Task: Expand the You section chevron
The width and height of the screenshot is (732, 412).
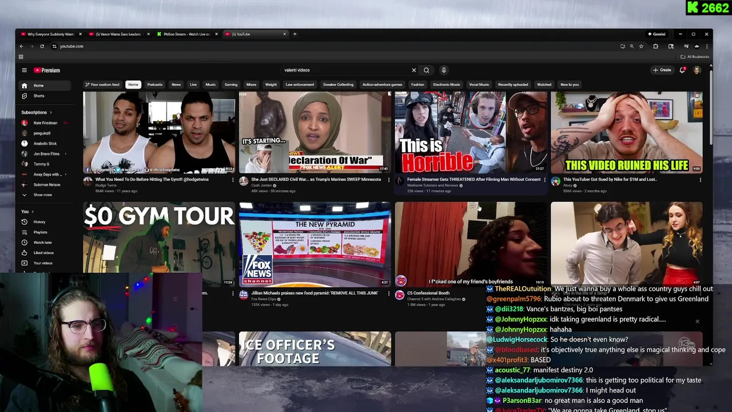Action: (x=33, y=212)
